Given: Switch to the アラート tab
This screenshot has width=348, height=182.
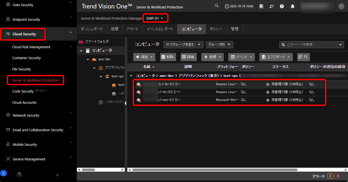Looking at the screenshot, I should 132,29.
